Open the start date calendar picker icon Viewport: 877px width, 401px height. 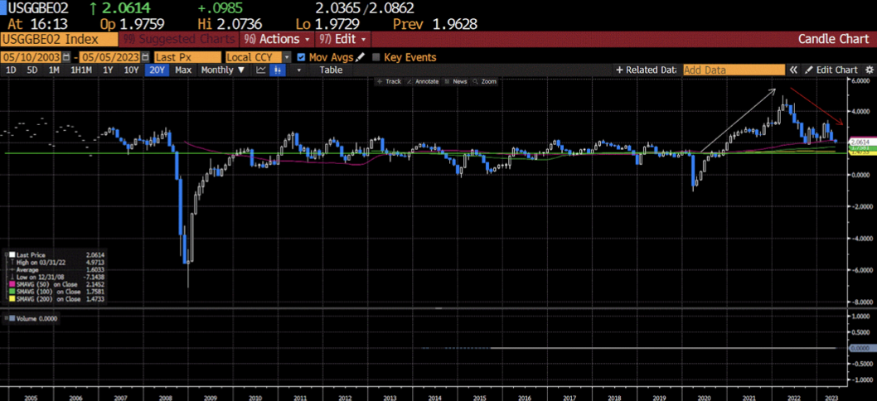click(66, 57)
